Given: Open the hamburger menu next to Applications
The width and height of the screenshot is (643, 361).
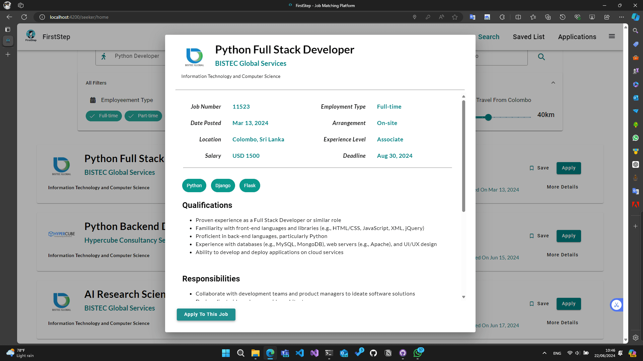Looking at the screenshot, I should coord(612,36).
